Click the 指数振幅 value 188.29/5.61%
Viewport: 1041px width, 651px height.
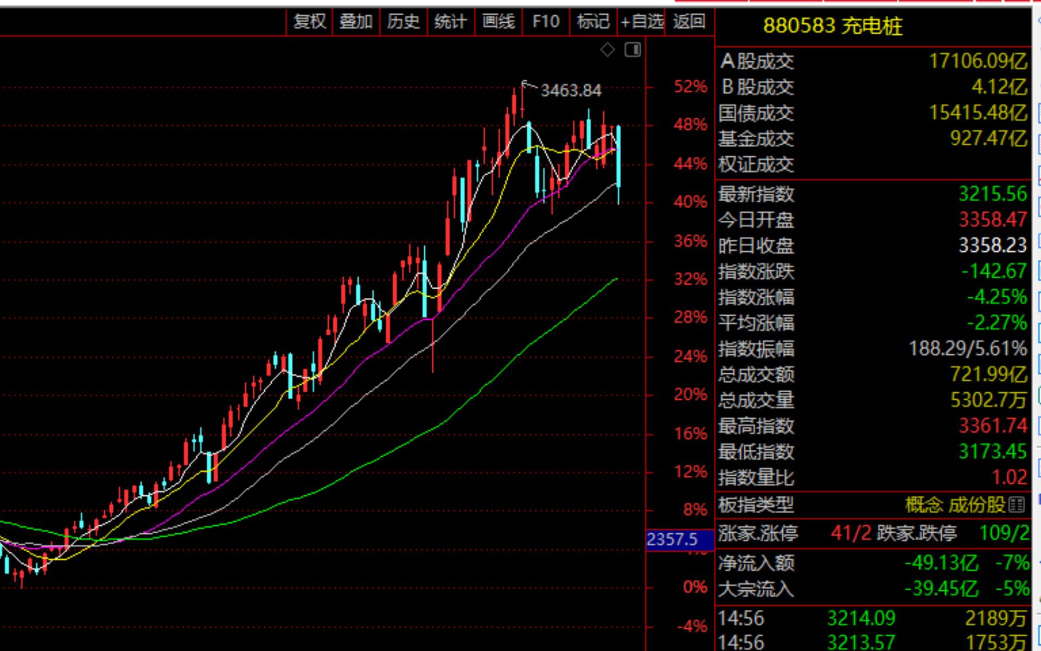click(x=968, y=348)
